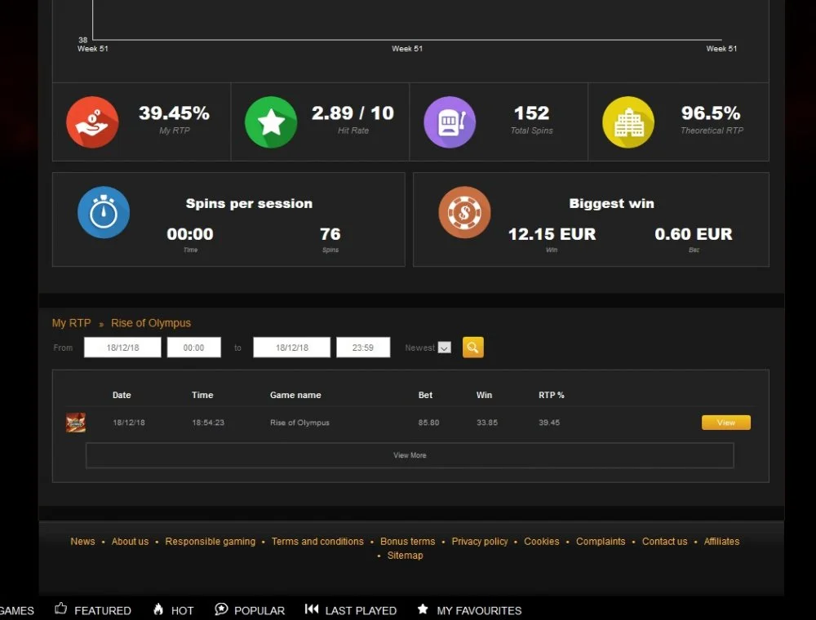
Task: Open the Terms and conditions link
Action: pos(317,542)
